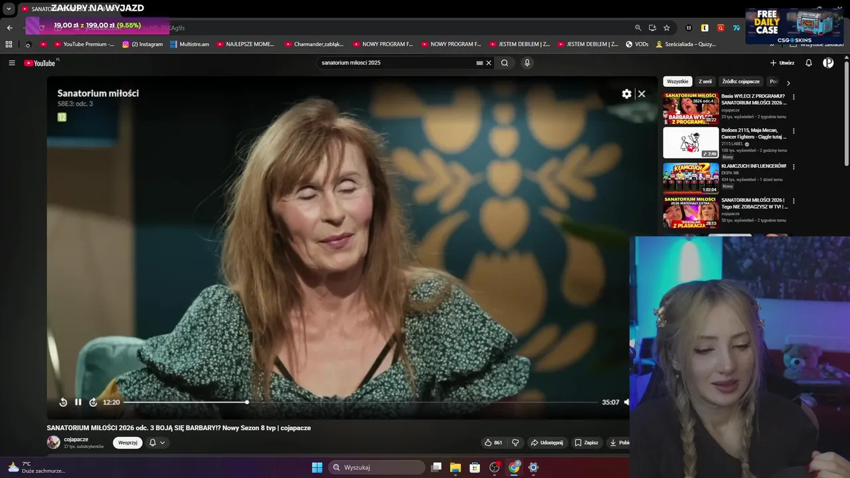This screenshot has width=850, height=478.
Task: Dislike the video
Action: [515, 443]
